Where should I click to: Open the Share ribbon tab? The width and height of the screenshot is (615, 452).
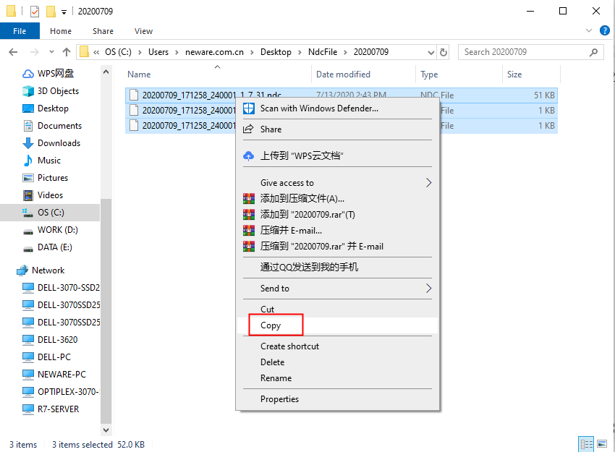click(x=103, y=31)
